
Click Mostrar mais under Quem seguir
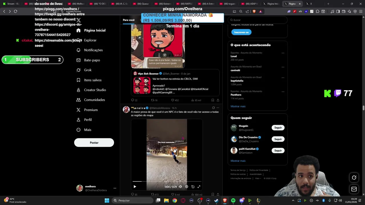(x=238, y=161)
